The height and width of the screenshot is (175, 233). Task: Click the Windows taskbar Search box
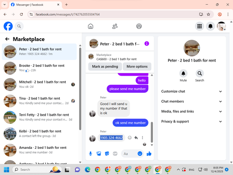pyautogui.click(x=37, y=169)
